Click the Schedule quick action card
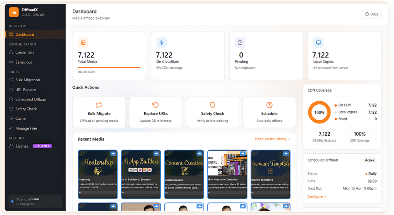The image size is (394, 215). pyautogui.click(x=269, y=113)
